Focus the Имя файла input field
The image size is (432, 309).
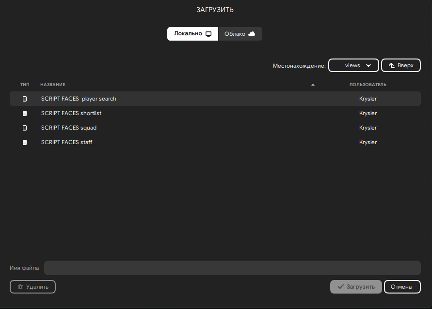tap(232, 268)
